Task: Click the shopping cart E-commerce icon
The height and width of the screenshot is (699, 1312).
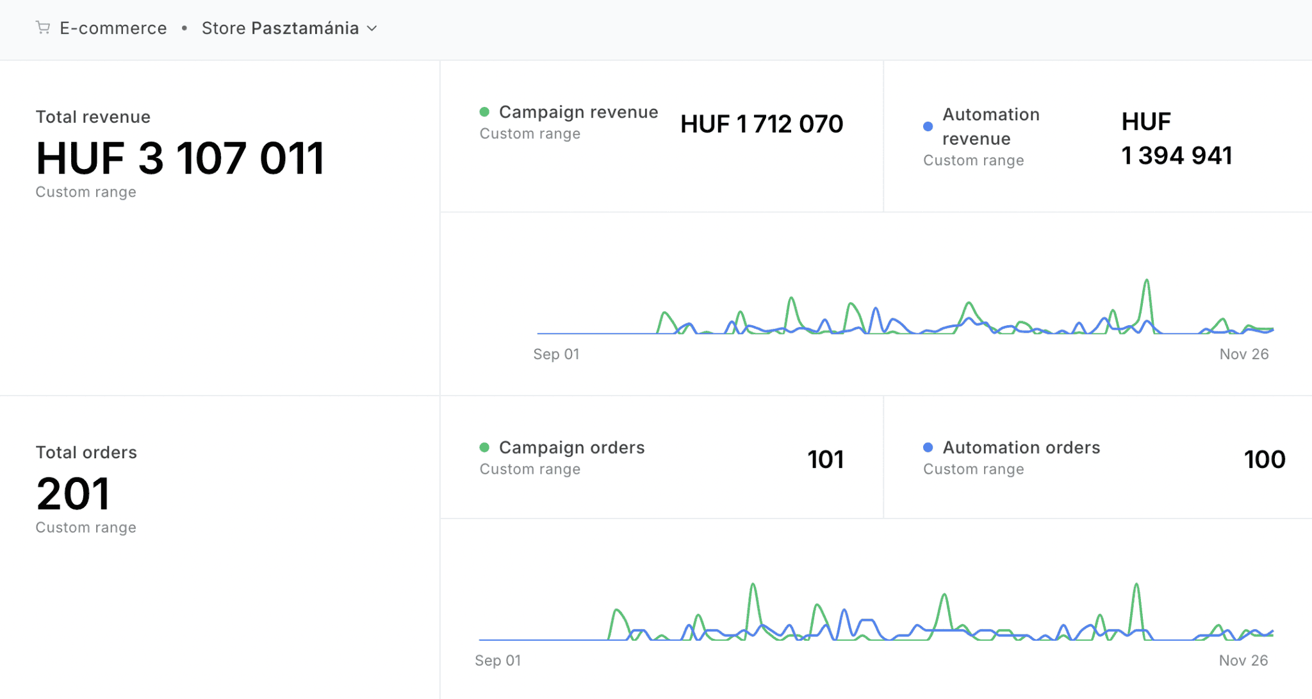Action: [42, 28]
